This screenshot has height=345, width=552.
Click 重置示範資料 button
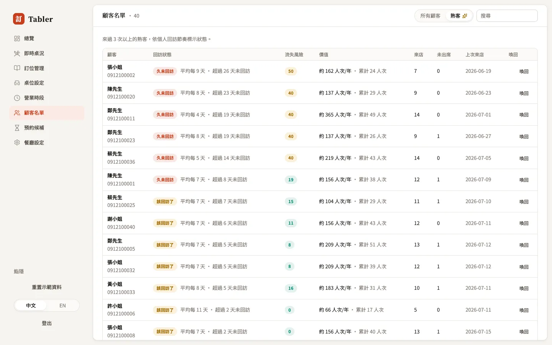pos(47,287)
